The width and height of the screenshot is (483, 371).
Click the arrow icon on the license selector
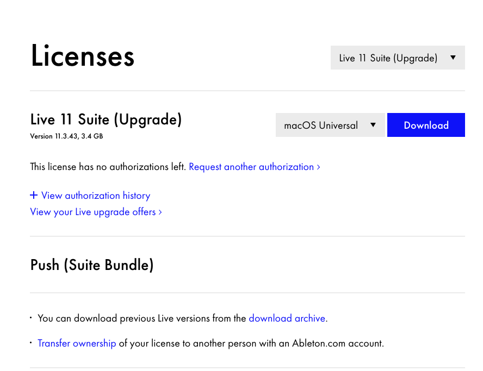(453, 58)
